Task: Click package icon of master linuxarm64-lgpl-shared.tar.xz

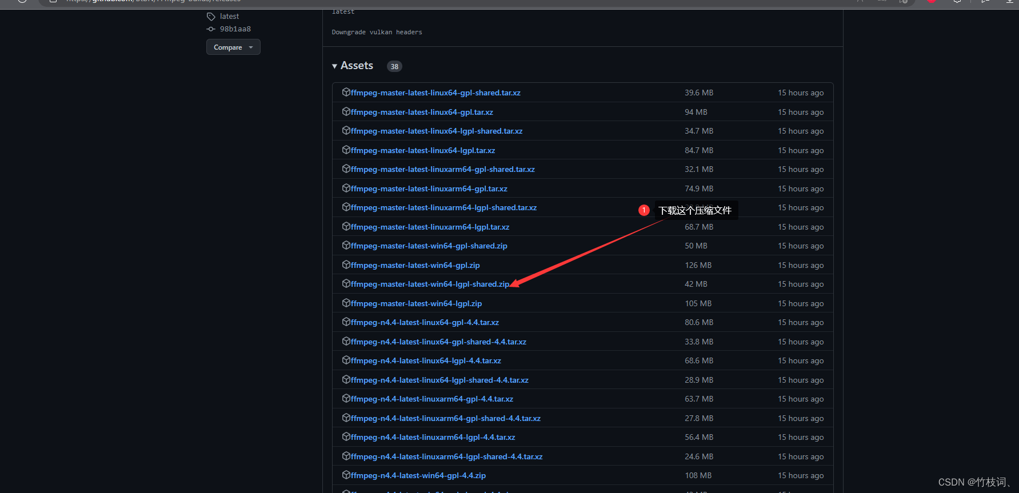Action: tap(346, 207)
